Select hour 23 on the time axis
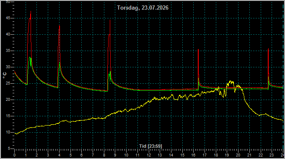 tap(272, 155)
